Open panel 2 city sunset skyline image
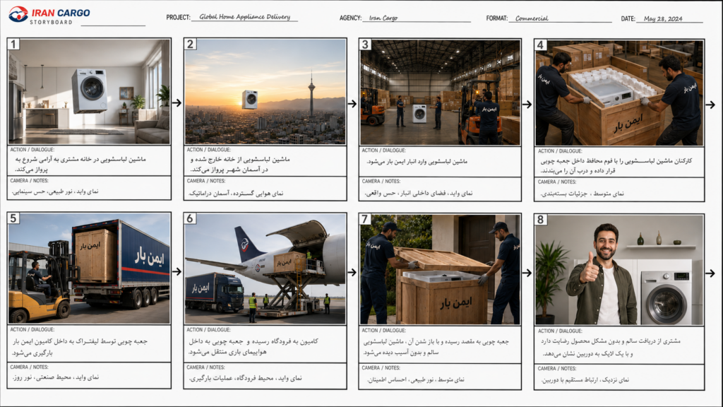 coord(265,91)
